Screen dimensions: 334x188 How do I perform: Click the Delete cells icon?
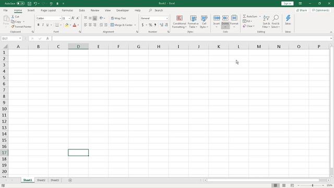225,18
